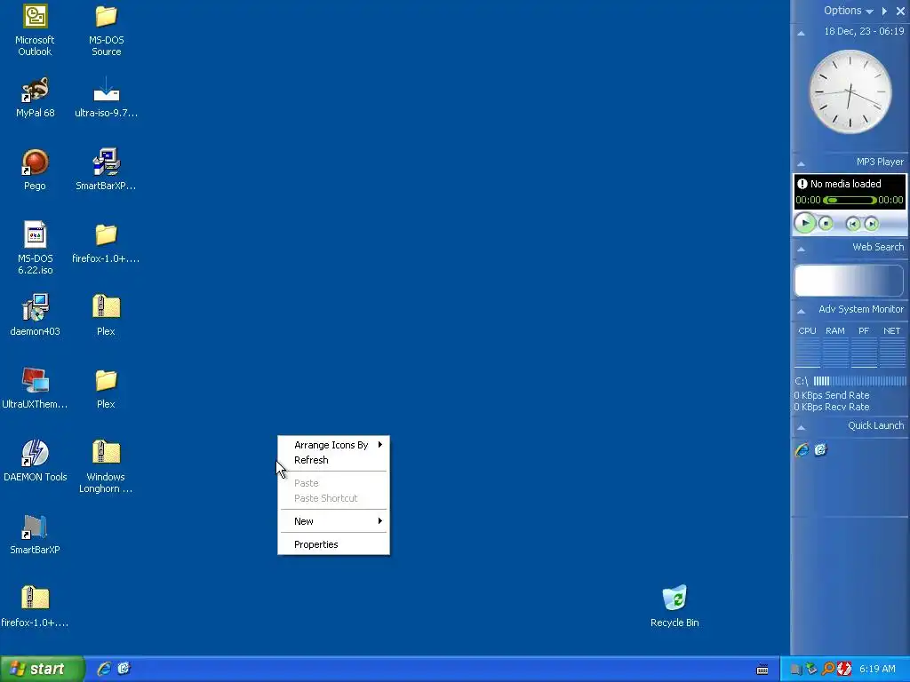
Task: Click the '18 Dec, 23 - 06:19' date text
Action: (864, 31)
